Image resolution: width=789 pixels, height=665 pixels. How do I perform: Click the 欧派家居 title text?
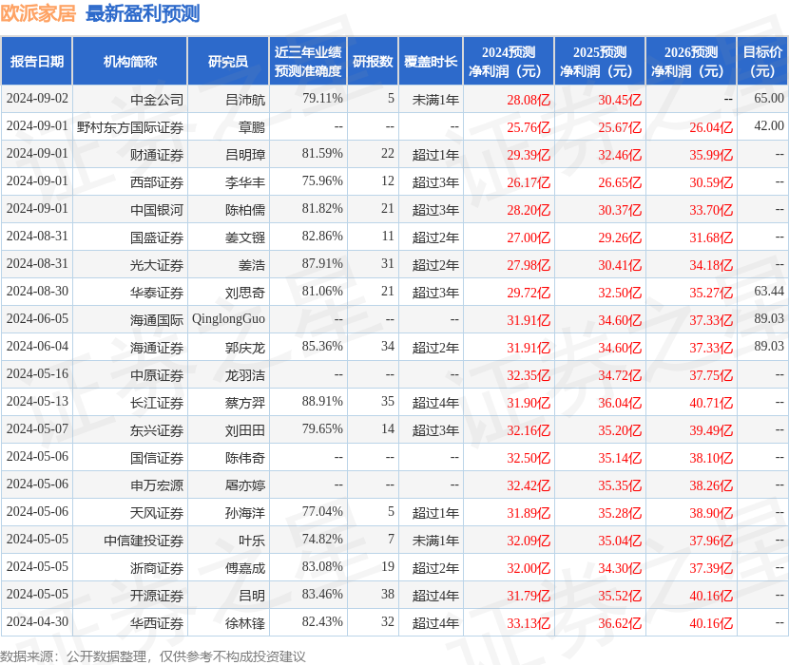(x=38, y=13)
